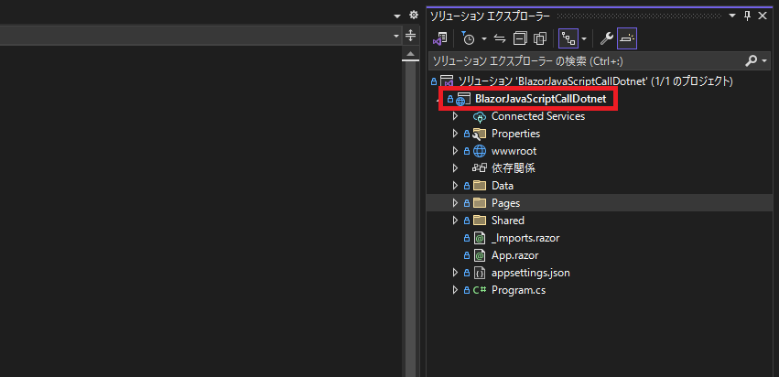Open the dropdown arrow left of the gear icon
Viewport: 779px width, 377px height.
click(x=397, y=16)
